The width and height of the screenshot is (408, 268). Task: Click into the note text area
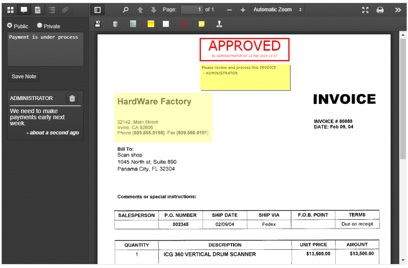click(x=46, y=49)
